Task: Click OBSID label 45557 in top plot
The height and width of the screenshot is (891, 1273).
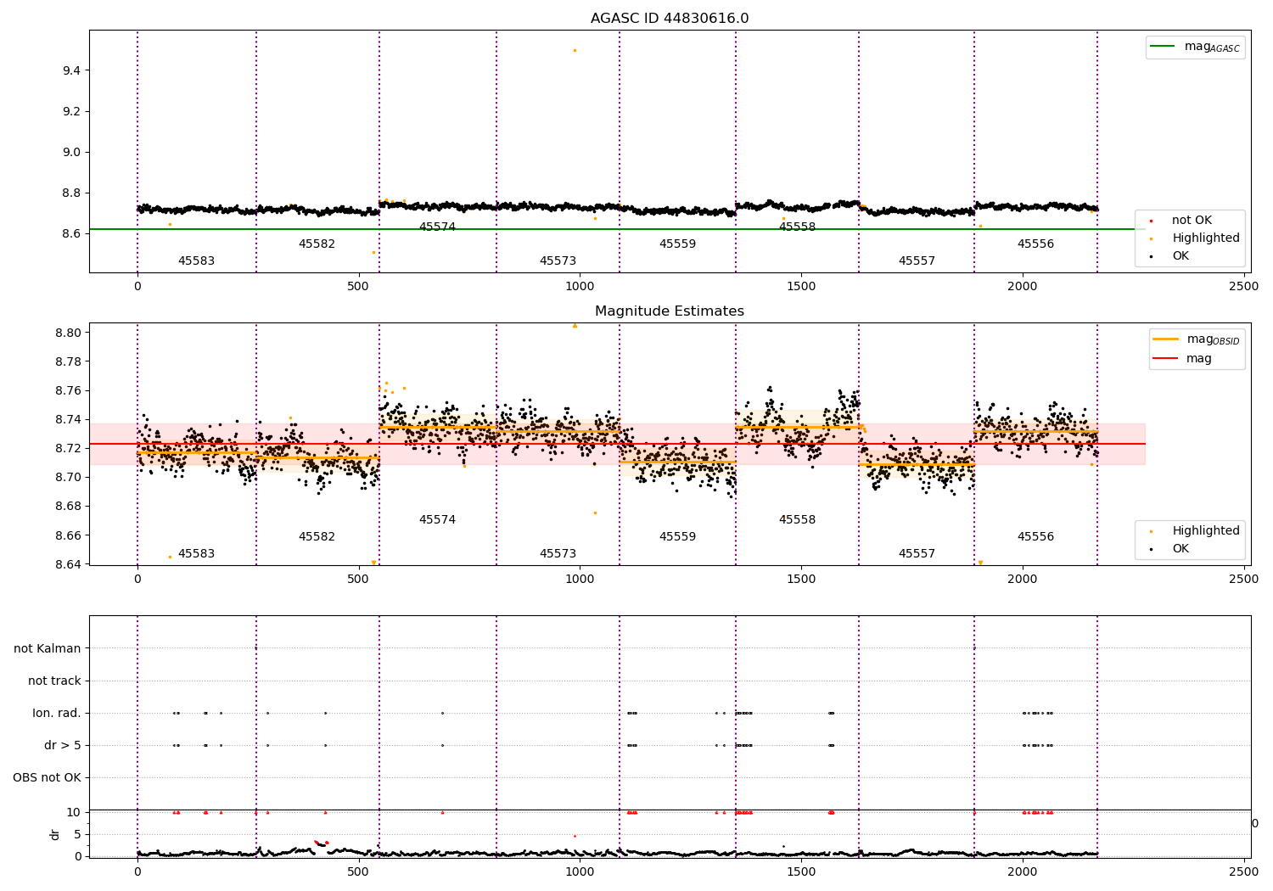Action: click(917, 261)
